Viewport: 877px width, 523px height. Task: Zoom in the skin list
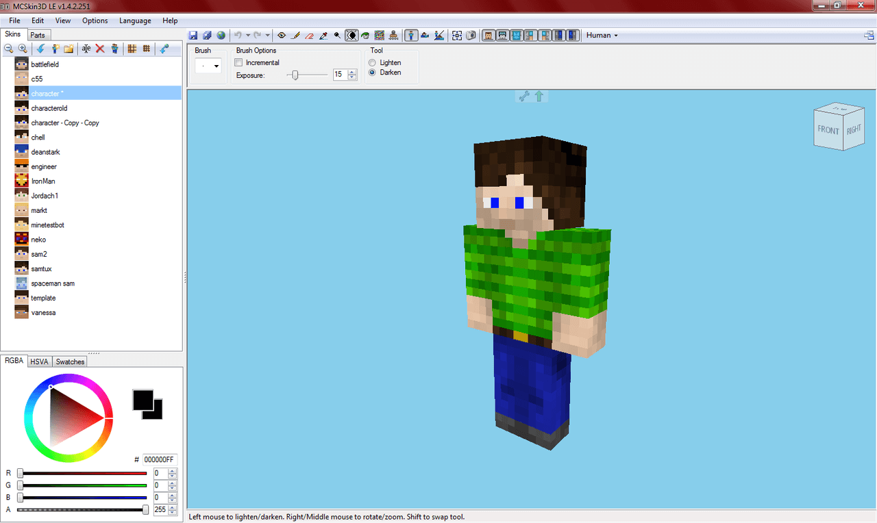pos(23,49)
